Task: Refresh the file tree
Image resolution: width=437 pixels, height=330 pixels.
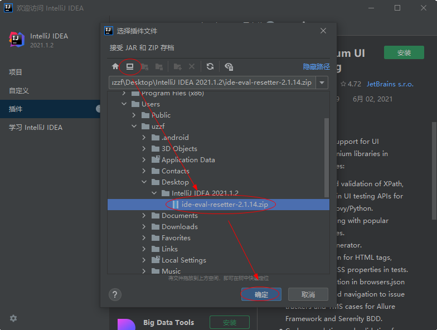Action: [210, 66]
